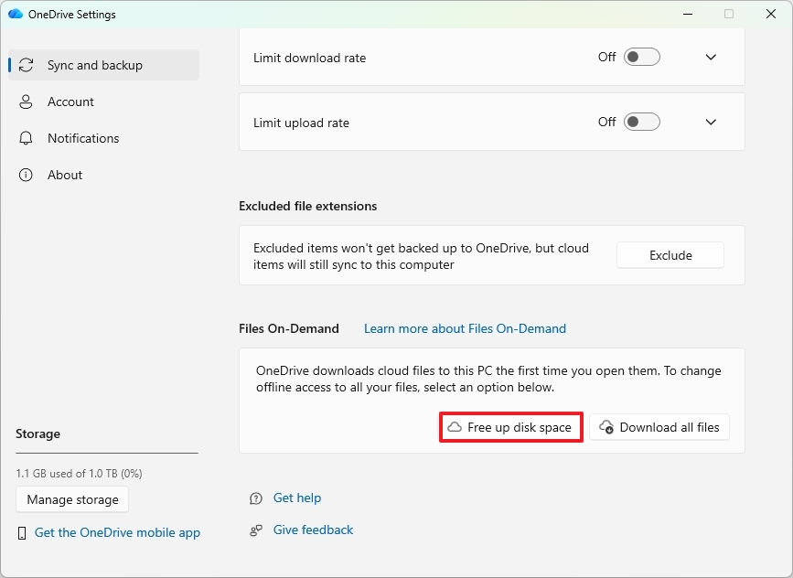Viewport: 793px width, 578px height.
Task: Click the Account person icon
Action: pyautogui.click(x=27, y=102)
